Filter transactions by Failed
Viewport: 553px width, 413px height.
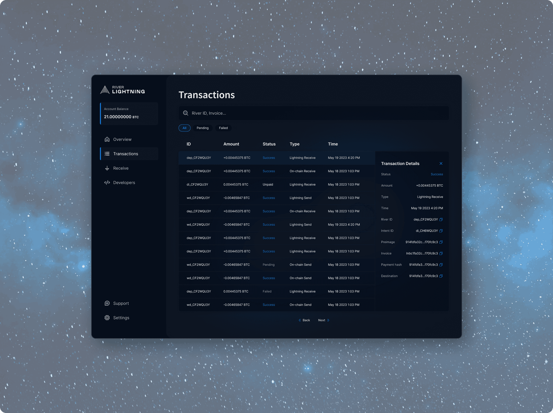(223, 128)
